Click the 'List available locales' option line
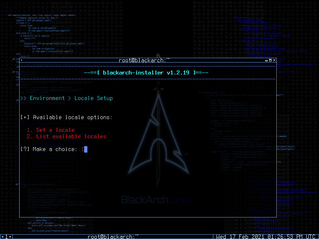 coord(67,136)
